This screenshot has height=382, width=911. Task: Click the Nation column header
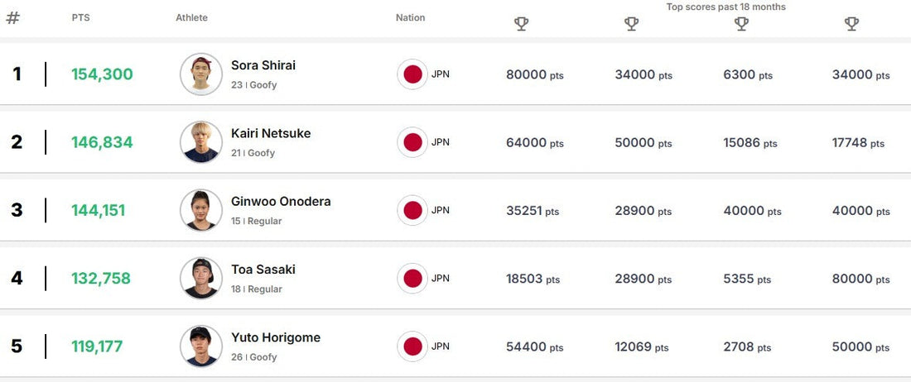(410, 17)
